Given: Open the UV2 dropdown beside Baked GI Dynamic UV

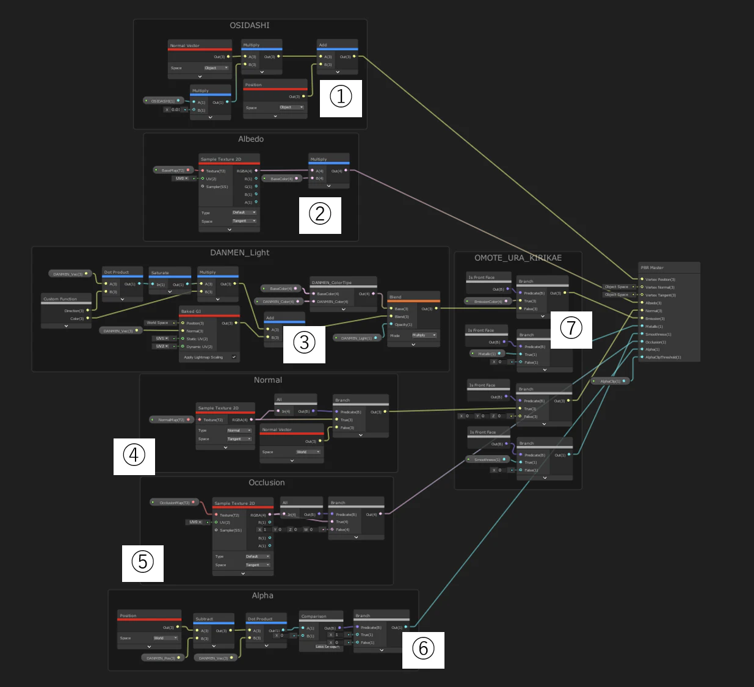Looking at the screenshot, I should 162,346.
